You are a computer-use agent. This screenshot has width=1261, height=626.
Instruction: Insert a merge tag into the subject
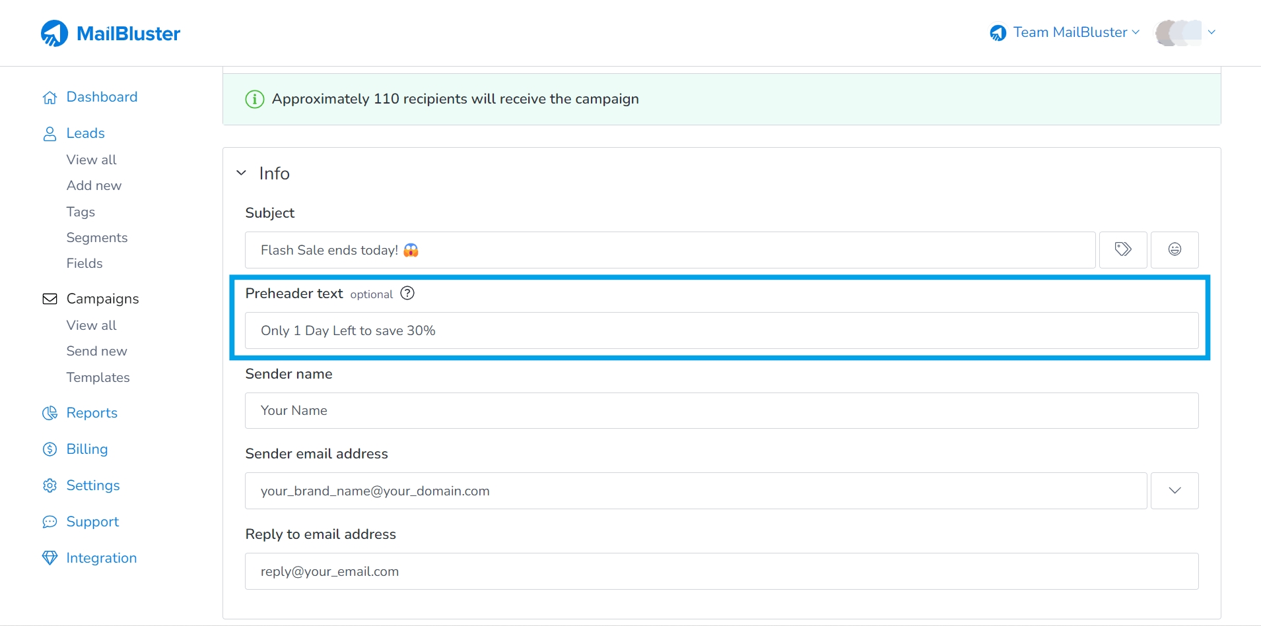1124,249
